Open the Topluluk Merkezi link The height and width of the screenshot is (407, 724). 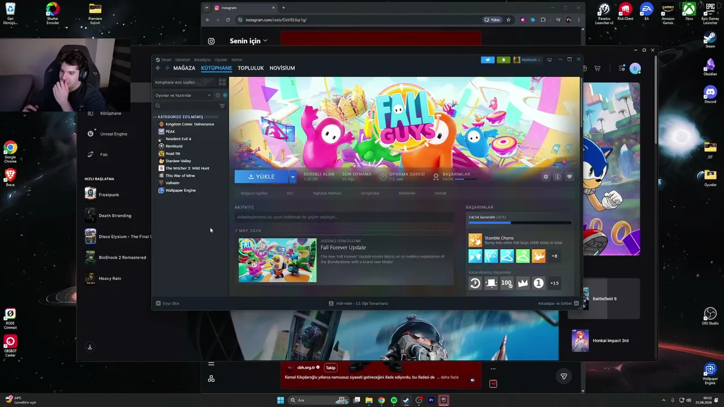click(x=327, y=193)
